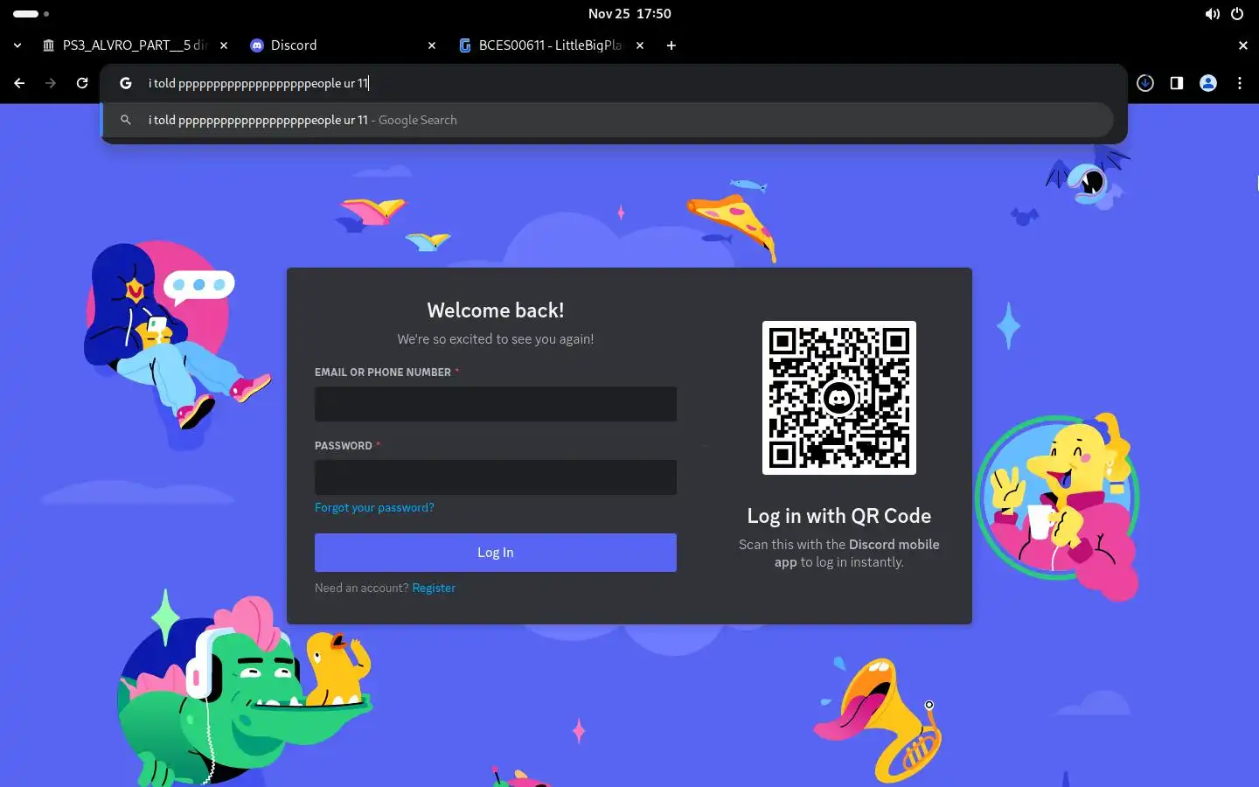The image size is (1259, 787).
Task: Switch to the PS3_ALVRO_PART__5 tab
Action: pyautogui.click(x=135, y=45)
